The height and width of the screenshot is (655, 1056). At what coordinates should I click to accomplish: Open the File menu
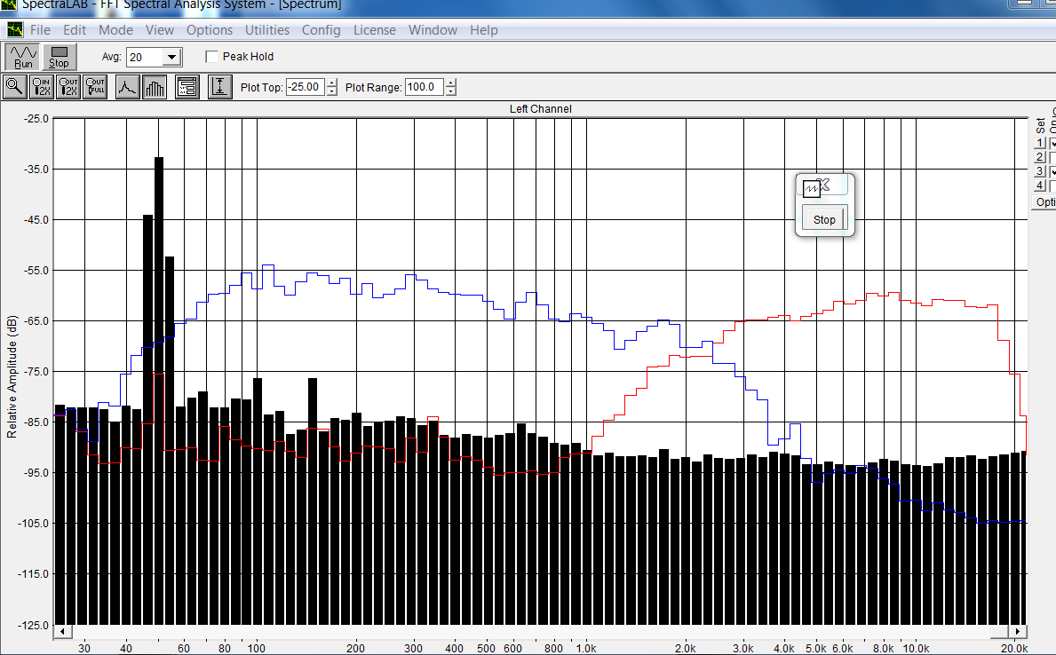point(40,29)
